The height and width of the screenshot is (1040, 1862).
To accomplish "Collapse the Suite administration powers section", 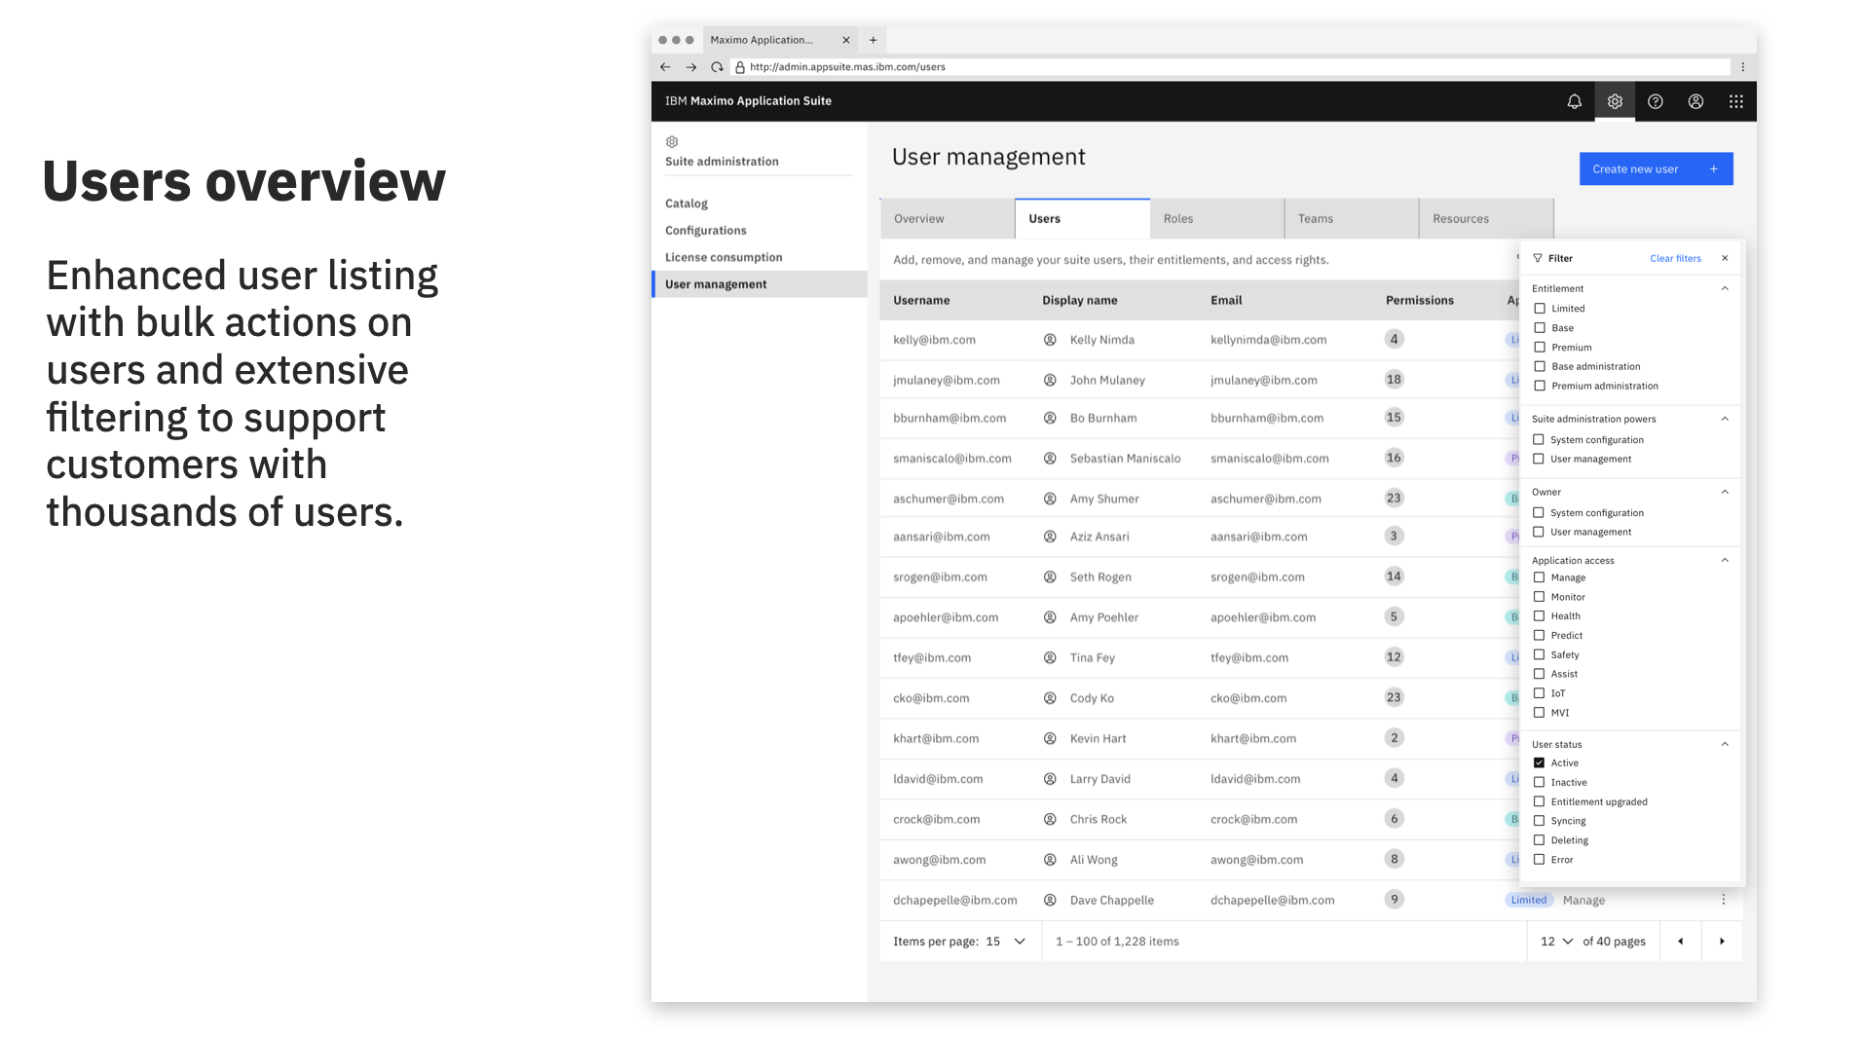I will point(1725,419).
